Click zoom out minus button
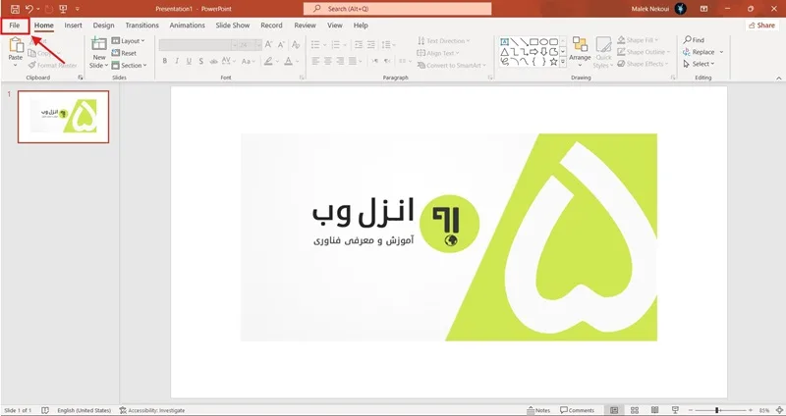Viewport: 786px width, 416px height. [692, 410]
